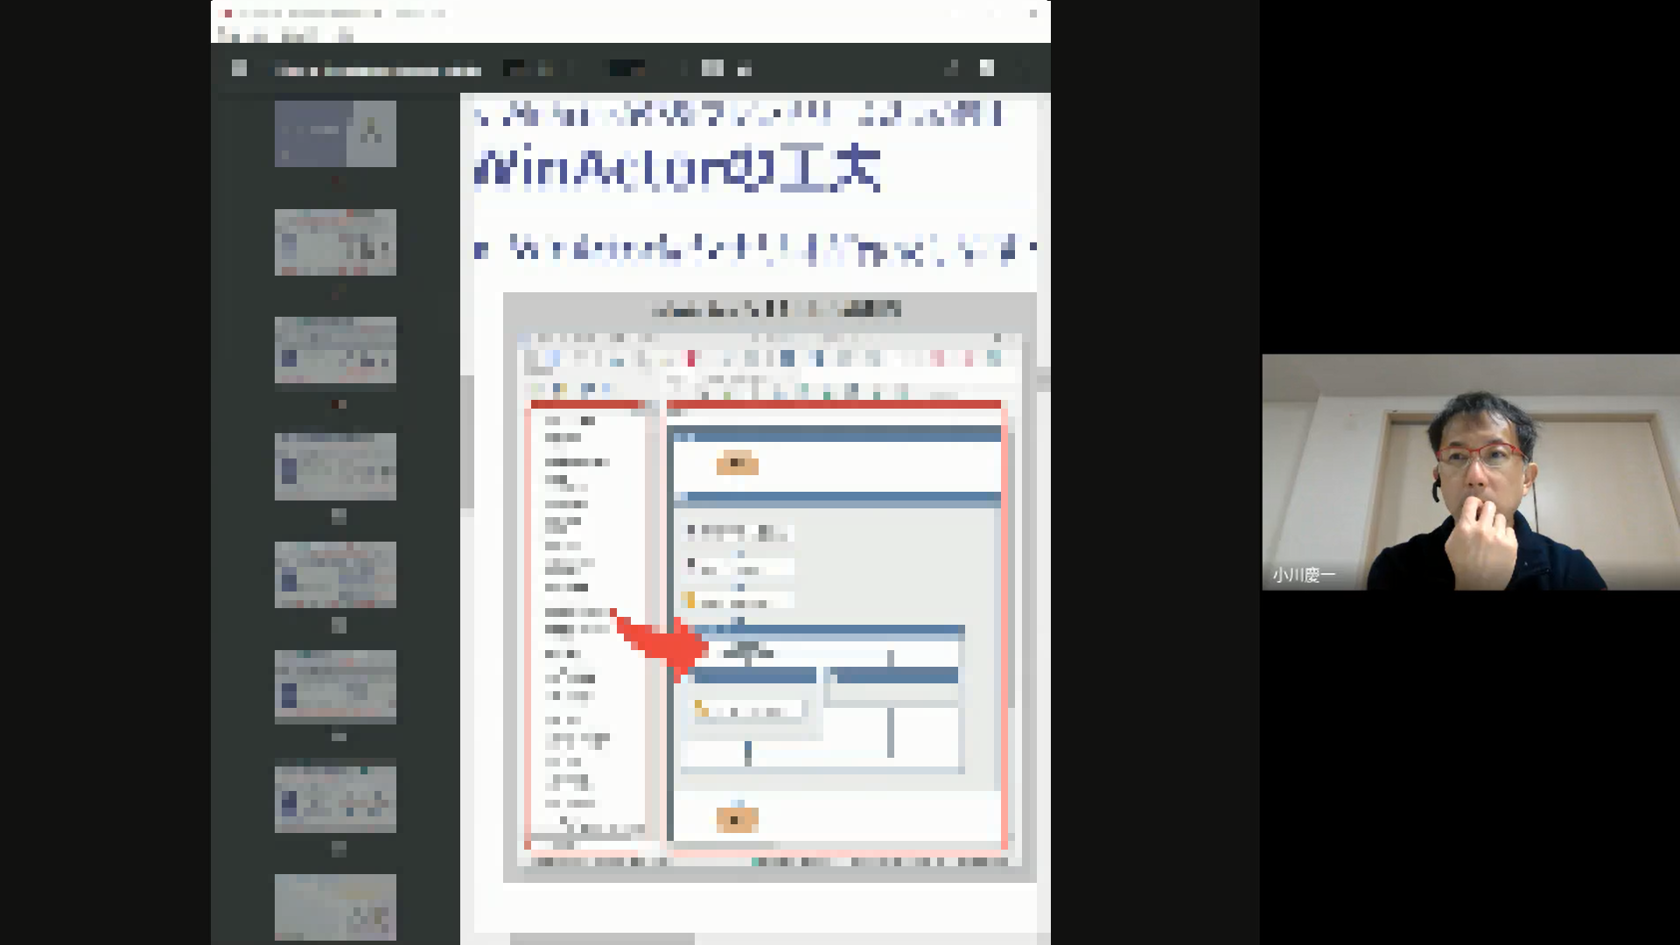
Task: Click the print icon in PDF toolbar
Action: pos(987,68)
